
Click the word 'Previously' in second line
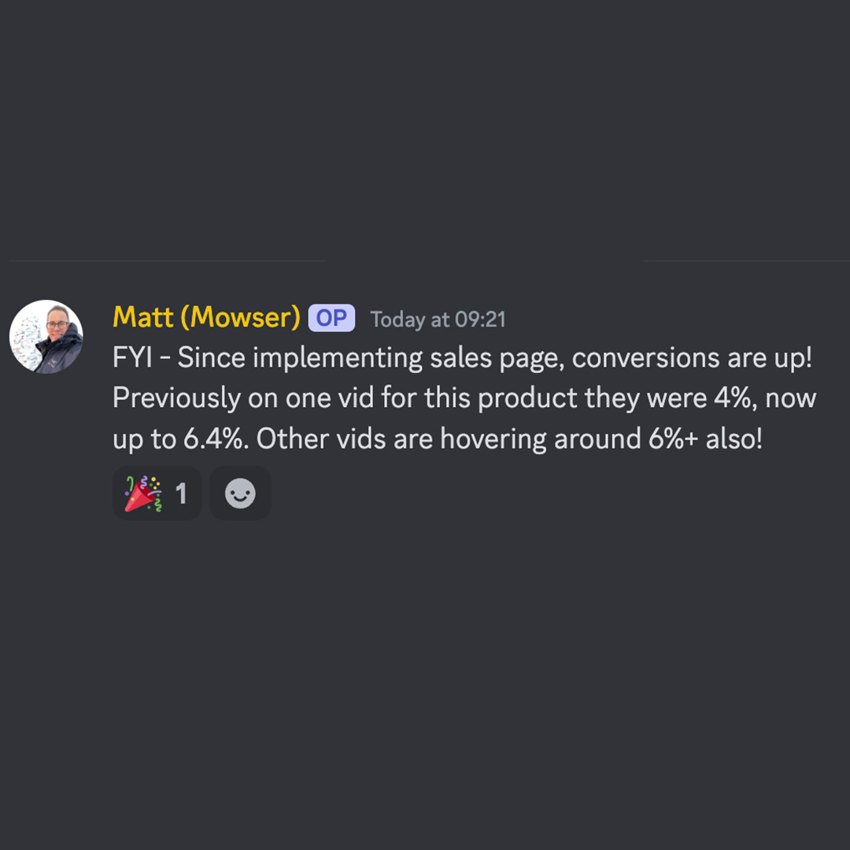coord(177,398)
